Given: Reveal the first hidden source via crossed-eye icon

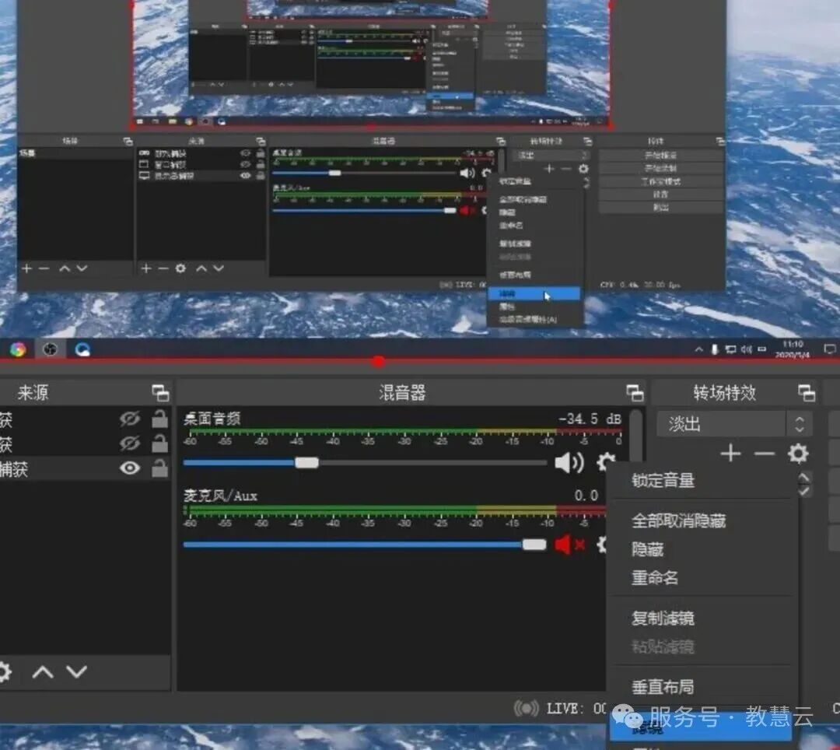Looking at the screenshot, I should point(129,418).
